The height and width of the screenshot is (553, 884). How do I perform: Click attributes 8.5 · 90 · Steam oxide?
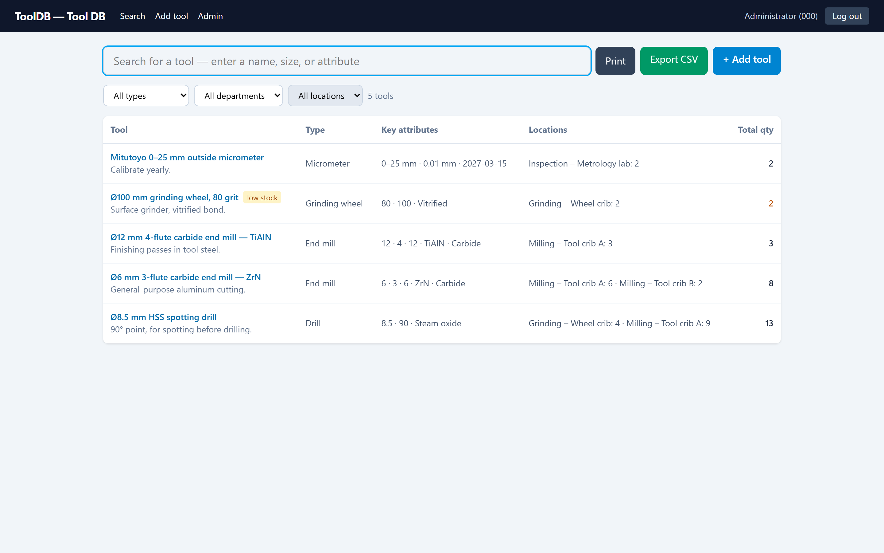pos(421,323)
